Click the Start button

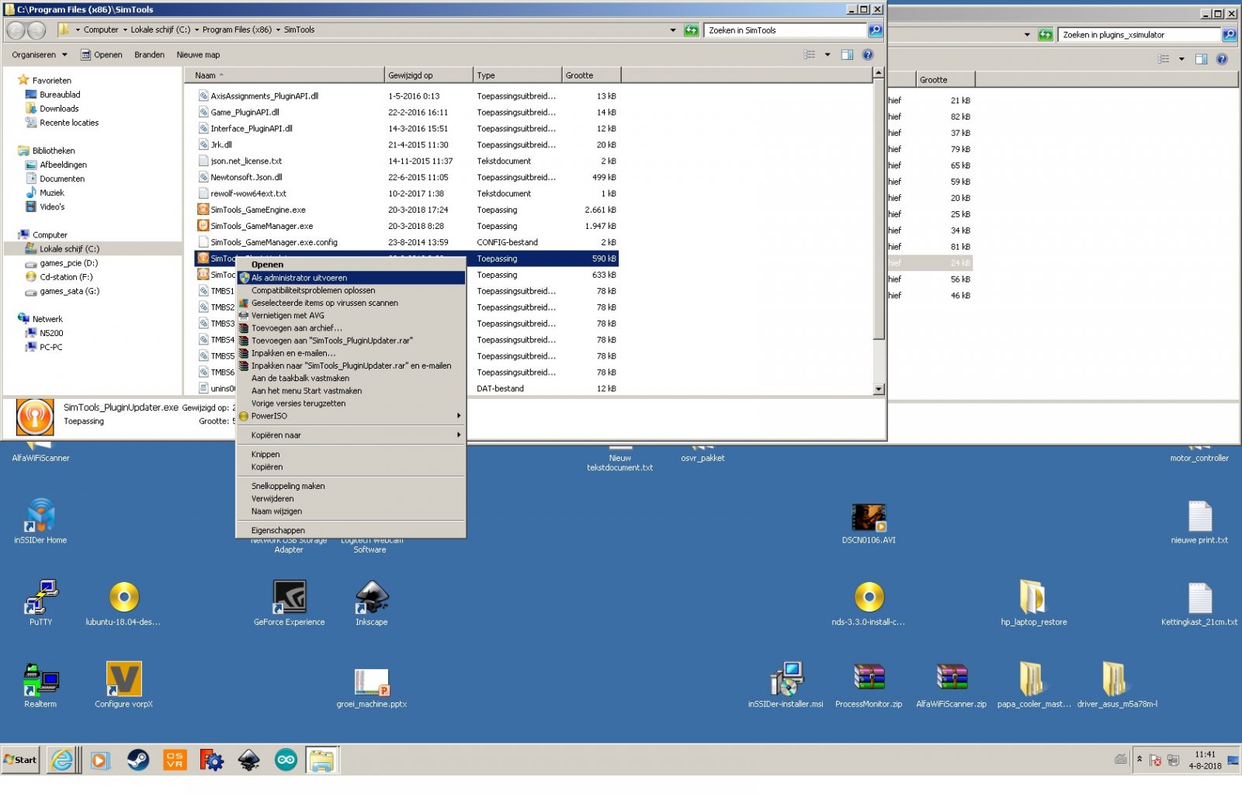tap(21, 760)
